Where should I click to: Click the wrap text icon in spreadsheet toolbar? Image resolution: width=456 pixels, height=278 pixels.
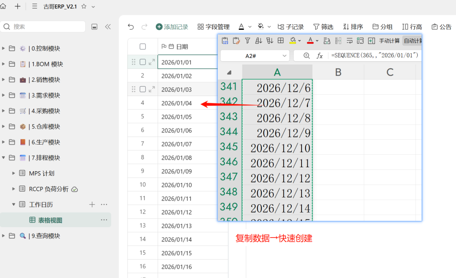click(349, 41)
